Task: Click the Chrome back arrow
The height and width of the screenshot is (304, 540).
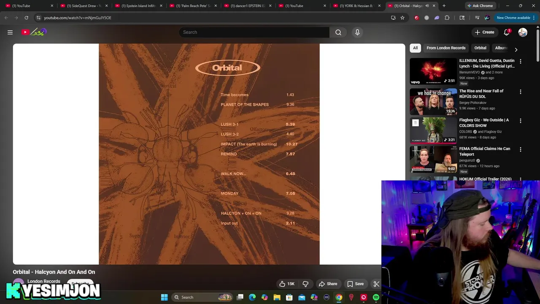Action: pos(6,18)
